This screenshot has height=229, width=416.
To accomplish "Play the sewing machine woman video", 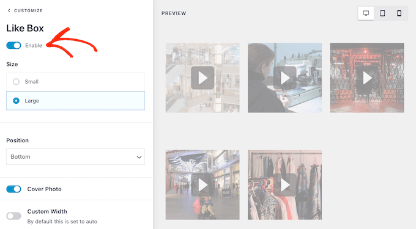I will pos(285,78).
